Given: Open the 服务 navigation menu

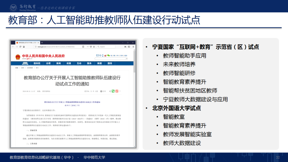Looking at the screenshot, I should click(x=89, y=63).
